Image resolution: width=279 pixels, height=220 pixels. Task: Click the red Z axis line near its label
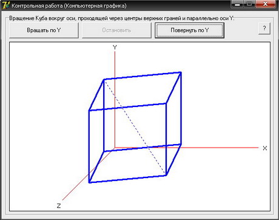pos(71,192)
